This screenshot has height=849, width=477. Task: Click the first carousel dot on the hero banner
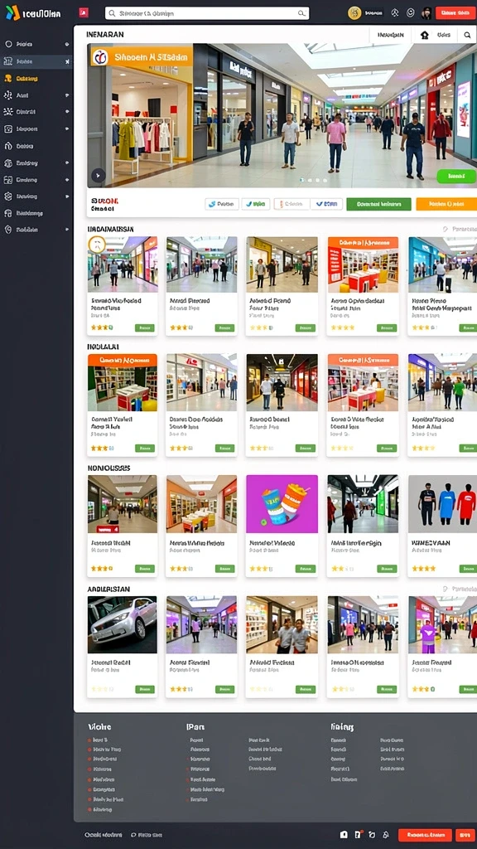pos(302,180)
